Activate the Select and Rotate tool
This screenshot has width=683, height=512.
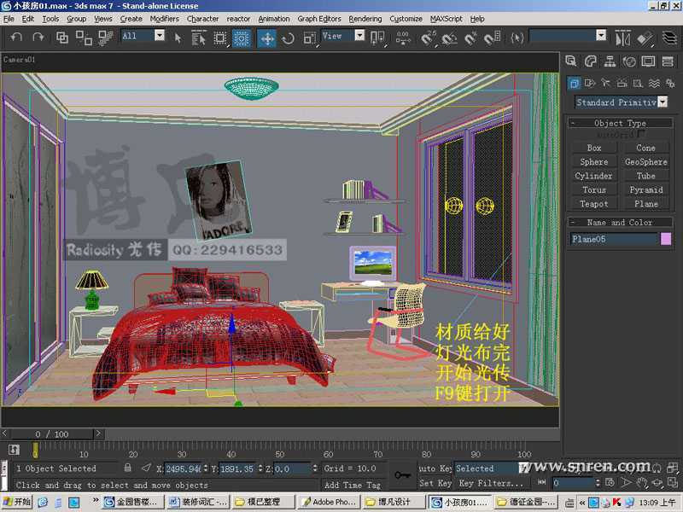click(288, 38)
